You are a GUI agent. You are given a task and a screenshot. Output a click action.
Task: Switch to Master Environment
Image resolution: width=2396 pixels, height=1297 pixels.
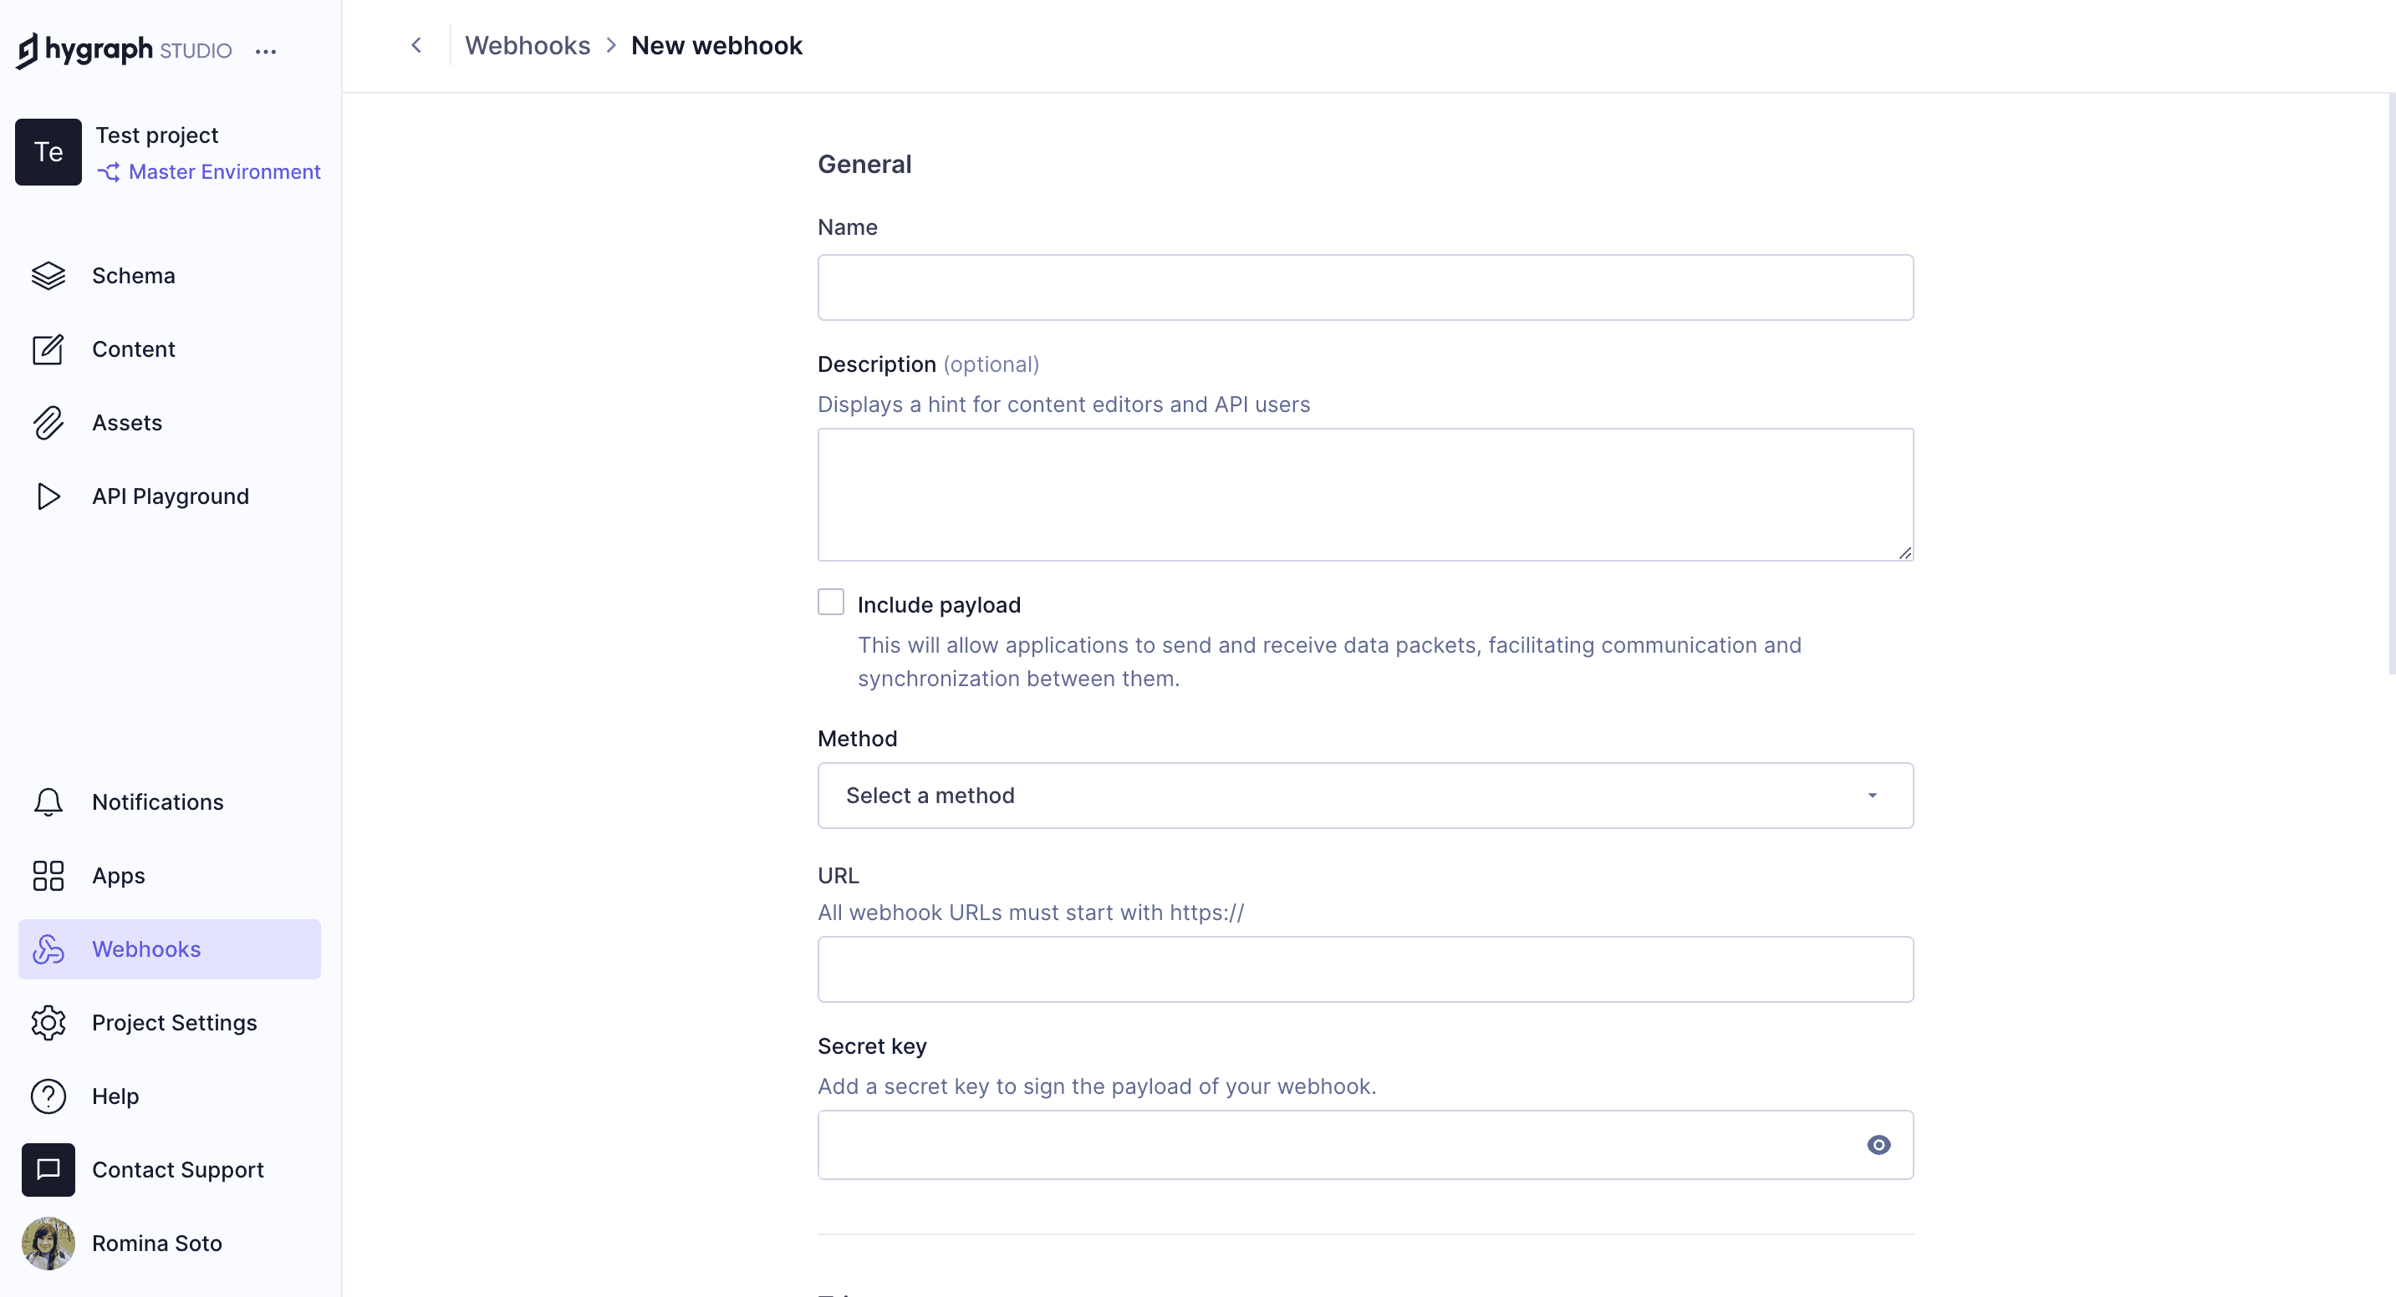click(x=223, y=171)
